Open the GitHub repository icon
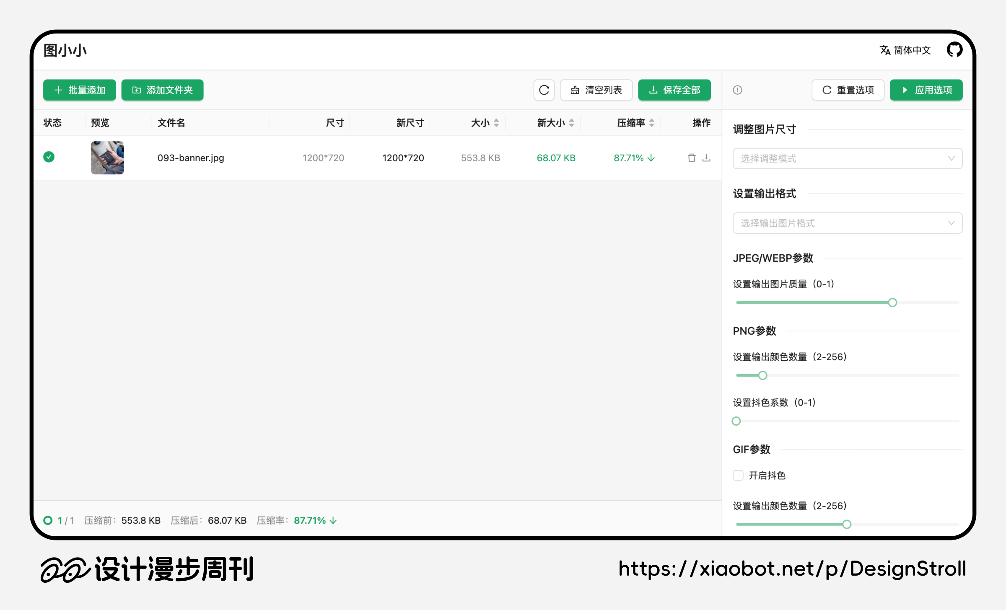This screenshot has height=610, width=1006. point(954,50)
